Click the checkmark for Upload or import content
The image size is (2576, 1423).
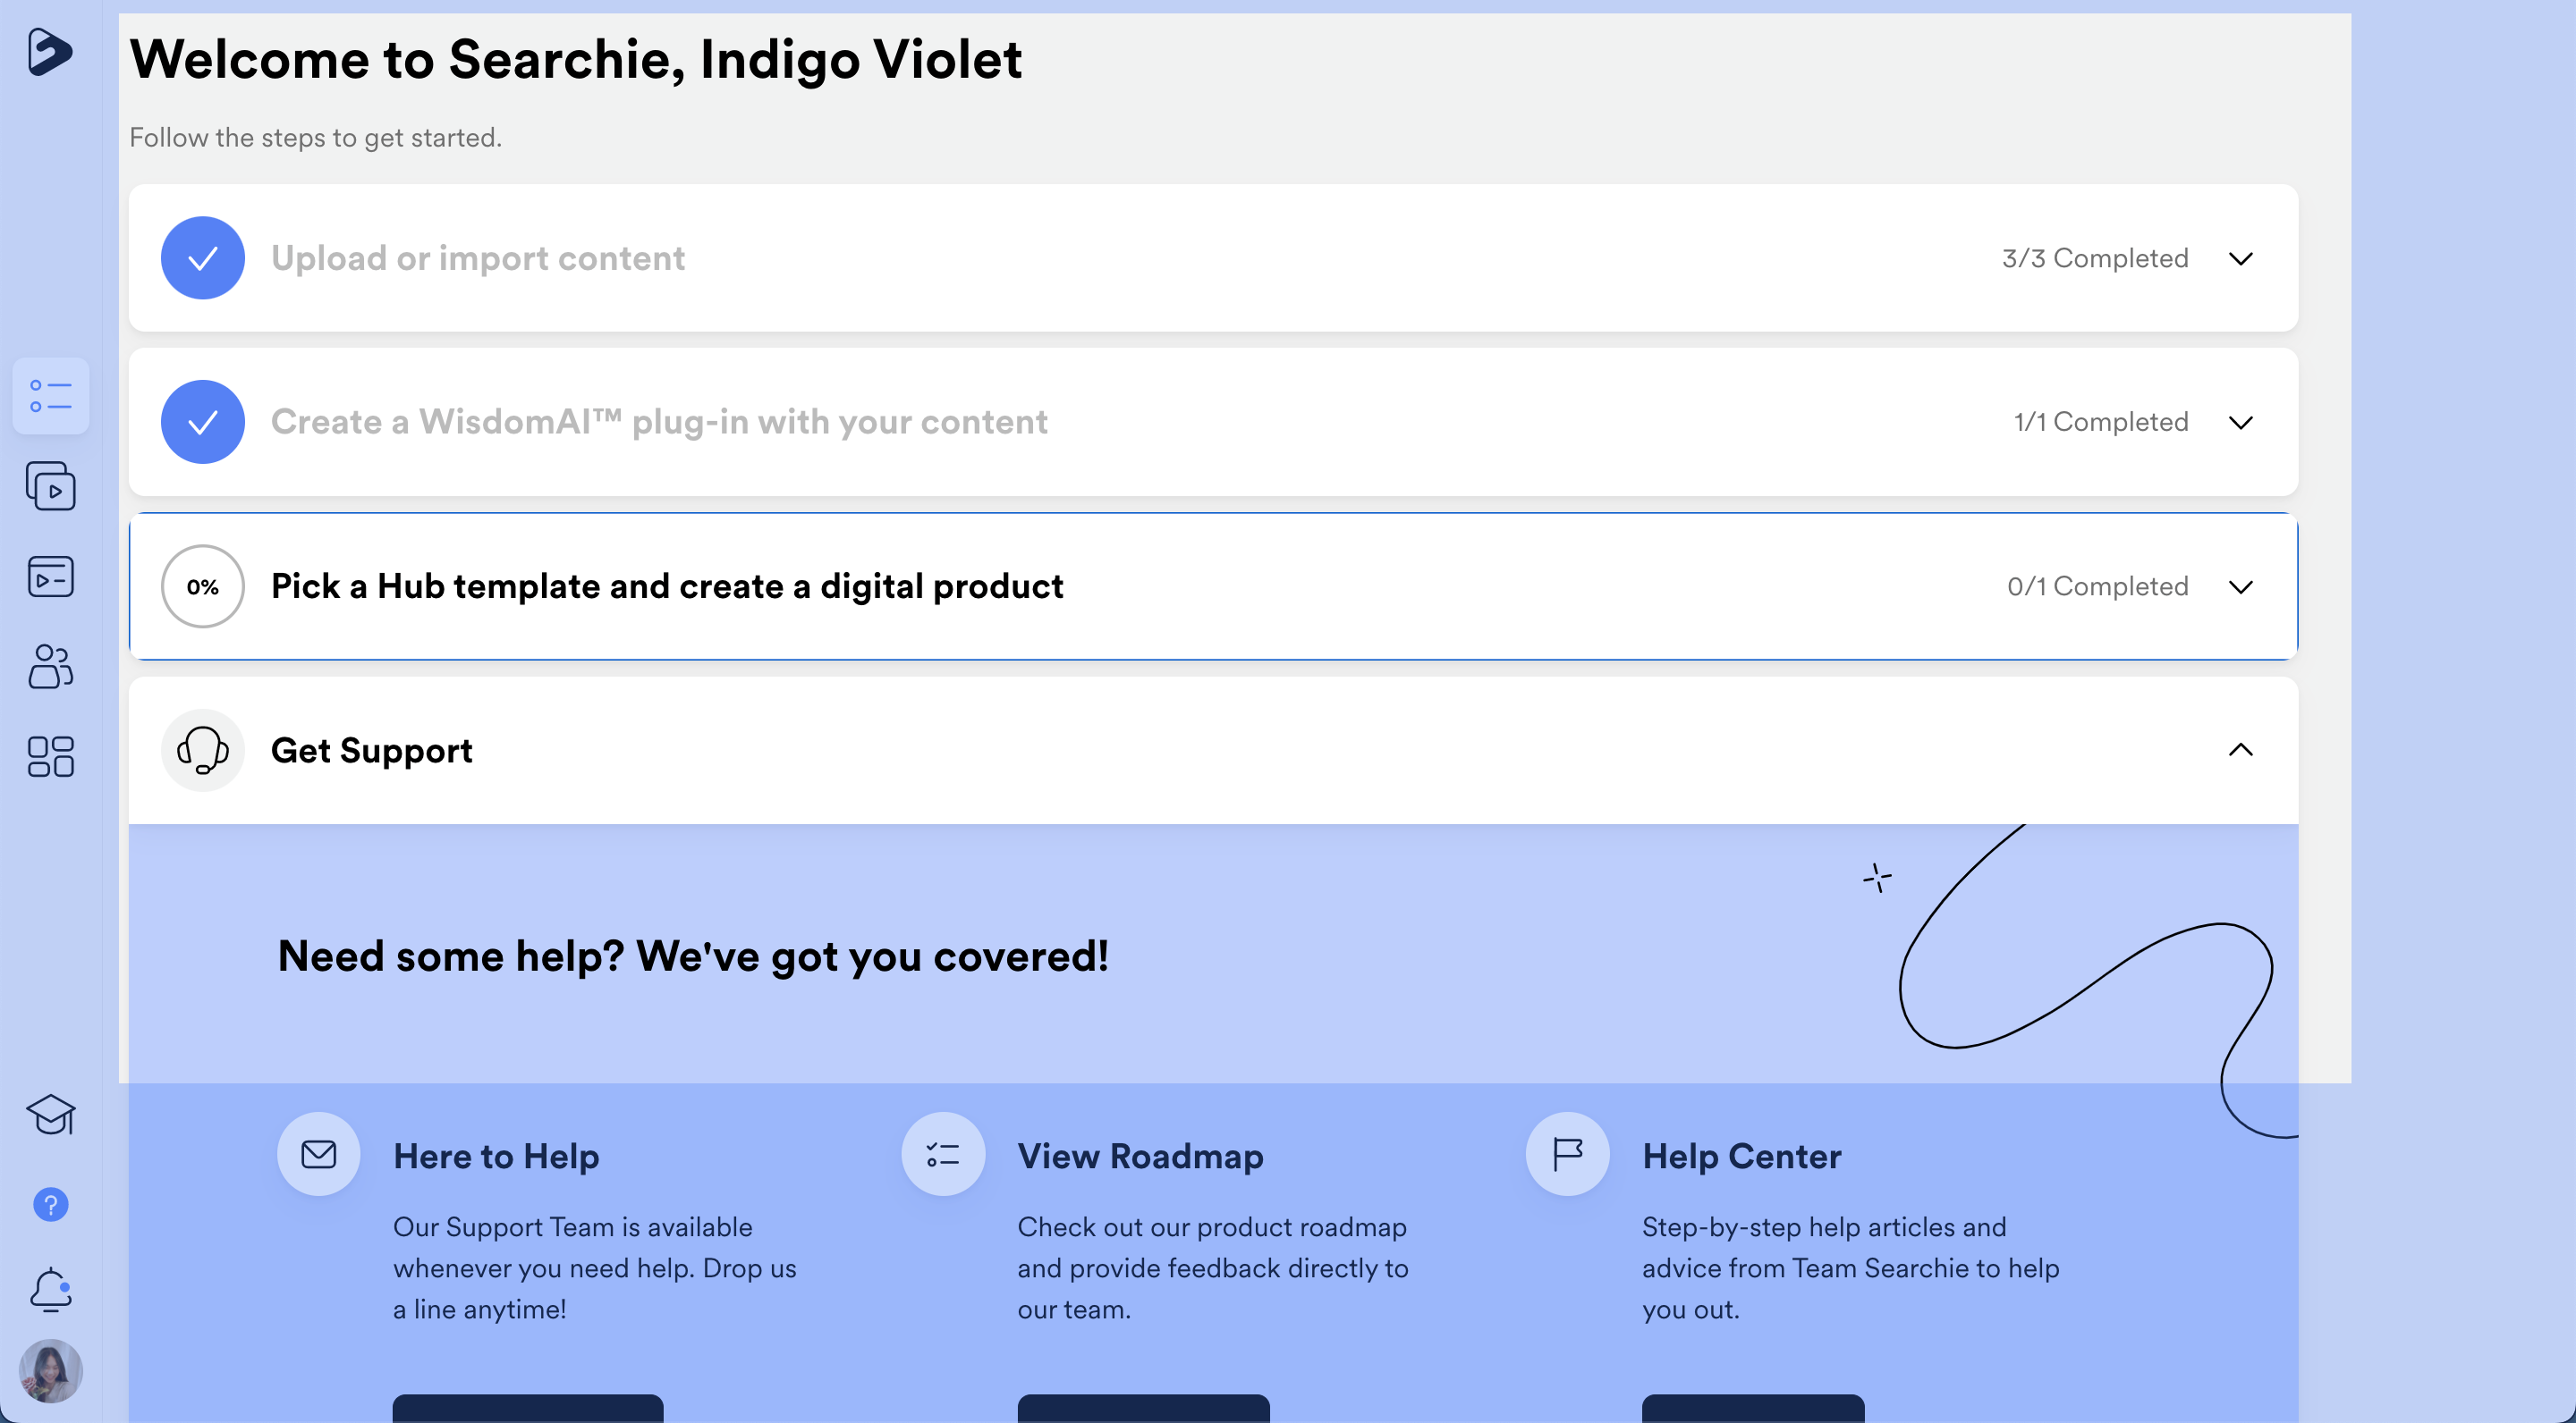203,257
